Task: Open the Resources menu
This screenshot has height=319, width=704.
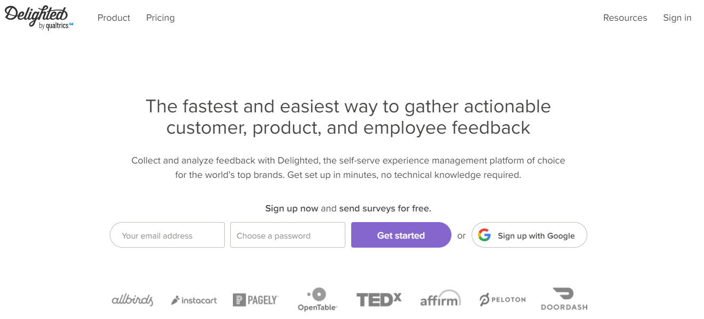Action: coord(625,18)
